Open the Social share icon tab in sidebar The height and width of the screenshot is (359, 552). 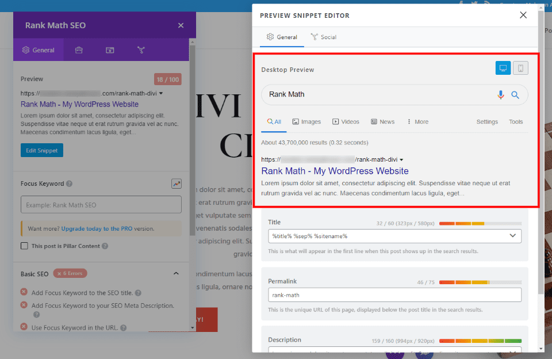coord(141,49)
